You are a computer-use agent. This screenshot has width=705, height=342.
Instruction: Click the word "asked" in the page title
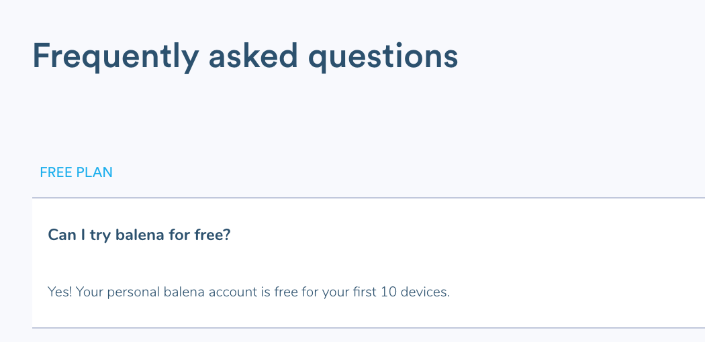click(x=253, y=56)
